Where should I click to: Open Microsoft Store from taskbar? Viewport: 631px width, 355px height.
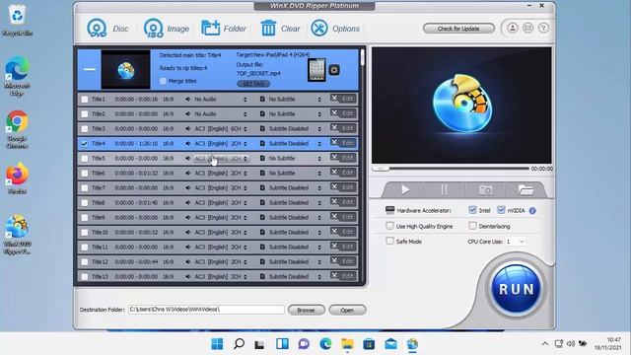point(369,344)
